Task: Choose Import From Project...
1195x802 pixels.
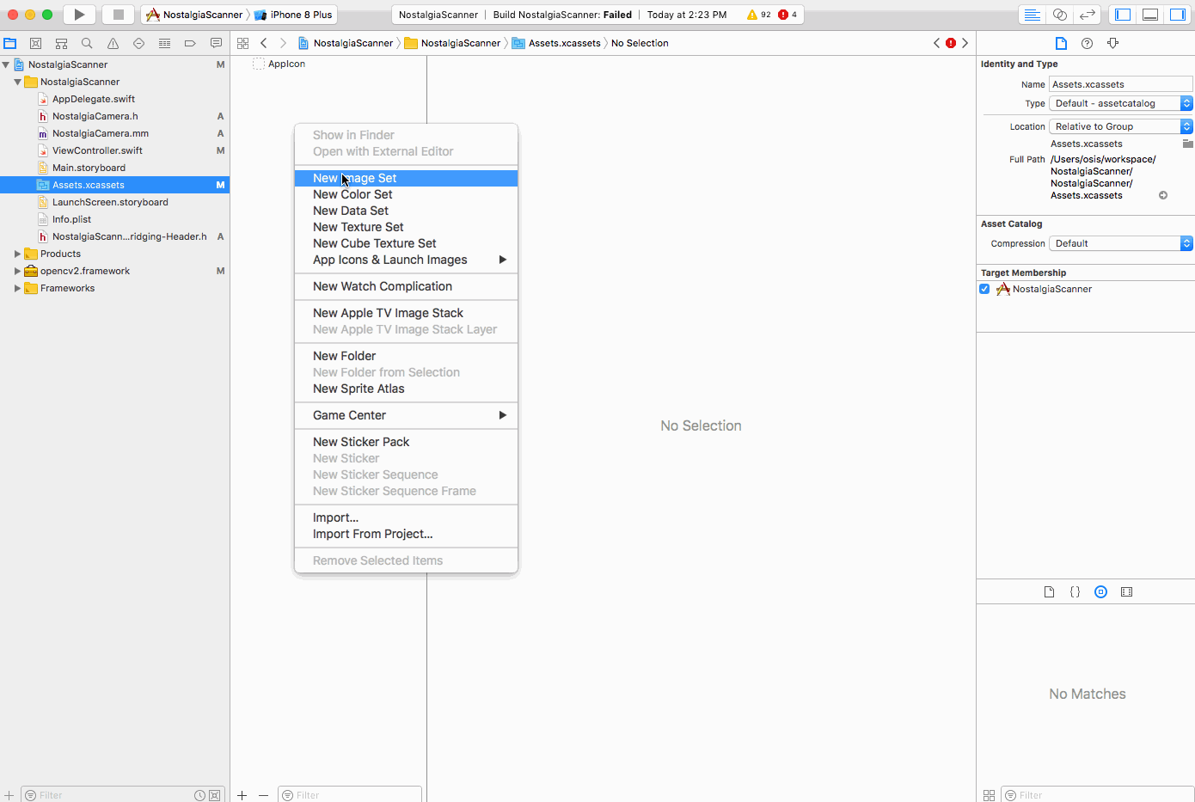Action: [x=406, y=534]
